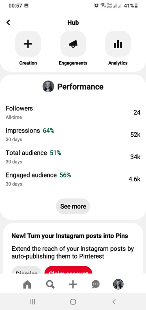Open the Analytics bar chart icon

[118, 44]
